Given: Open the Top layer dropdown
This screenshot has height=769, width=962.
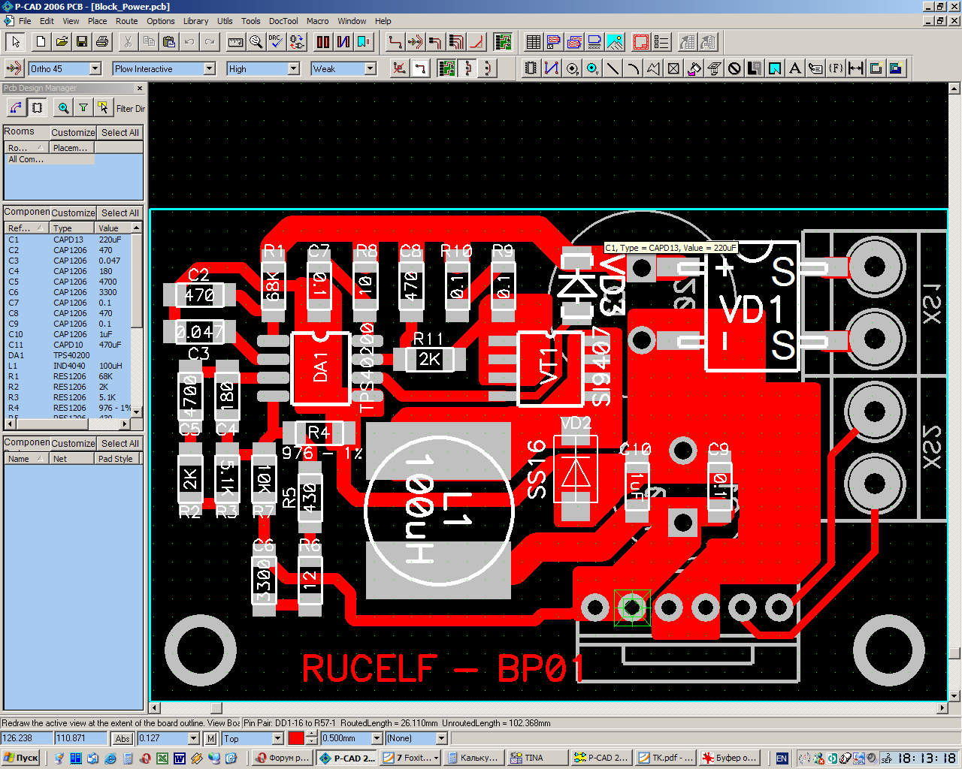Looking at the screenshot, I should (279, 739).
